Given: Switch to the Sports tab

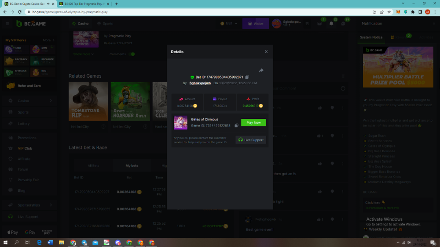Looking at the screenshot, I should point(105,24).
